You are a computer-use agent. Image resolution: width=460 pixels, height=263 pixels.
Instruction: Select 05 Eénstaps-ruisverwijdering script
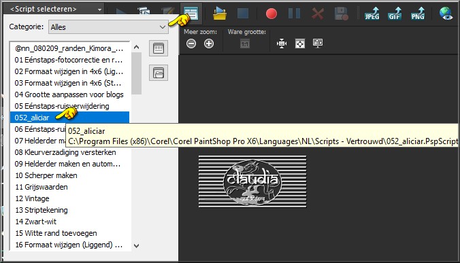[70, 106]
